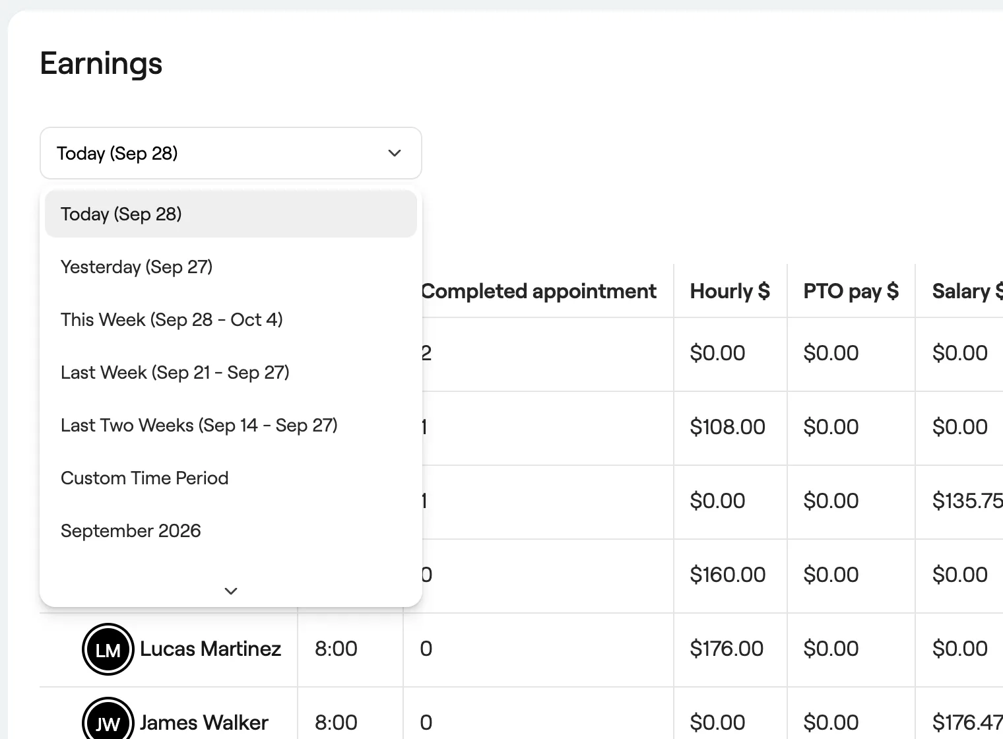Select Today (Sep 28) option
The width and height of the screenshot is (1003, 739).
point(231,214)
